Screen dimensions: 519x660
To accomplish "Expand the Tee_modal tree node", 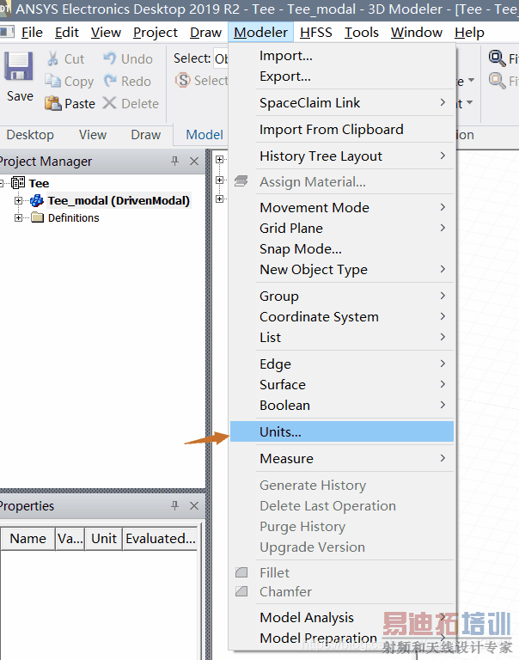I will [18, 201].
